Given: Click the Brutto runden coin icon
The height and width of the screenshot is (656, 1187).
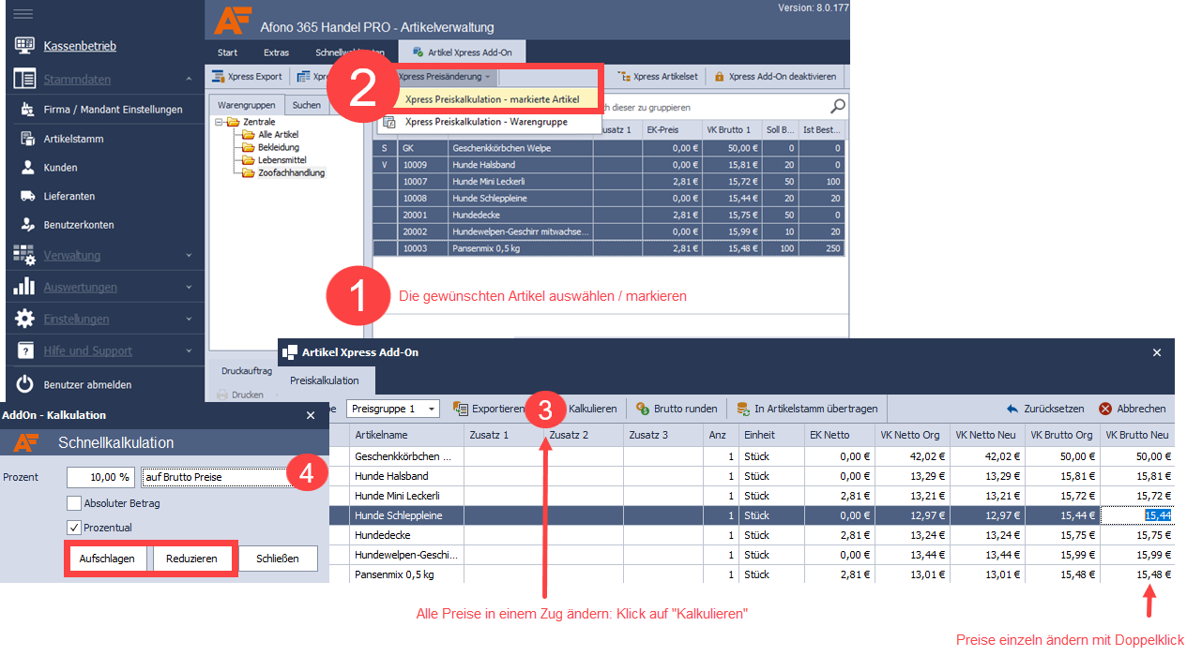Looking at the screenshot, I should point(643,409).
